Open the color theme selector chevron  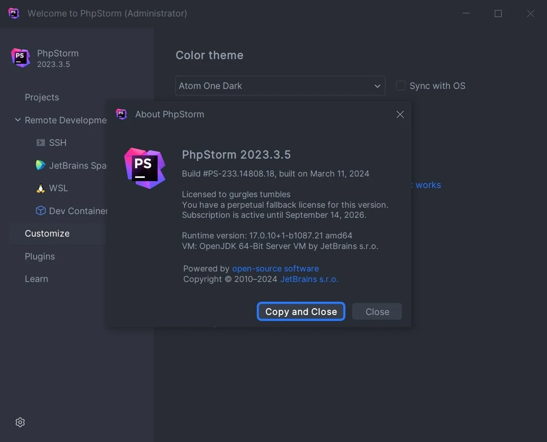point(377,86)
